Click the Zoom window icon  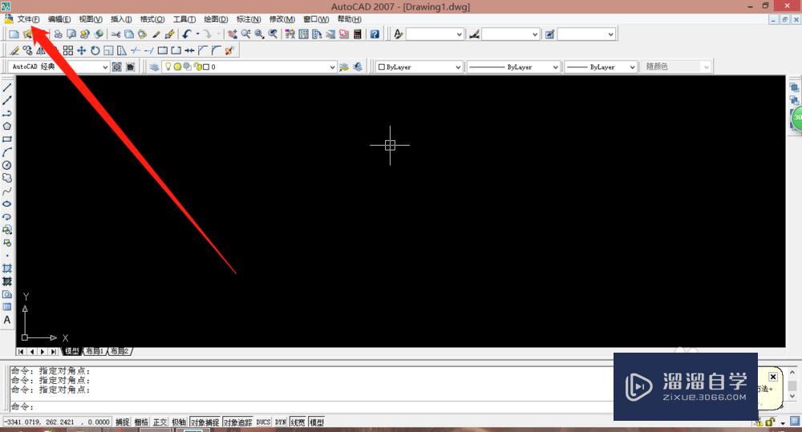pyautogui.click(x=259, y=34)
